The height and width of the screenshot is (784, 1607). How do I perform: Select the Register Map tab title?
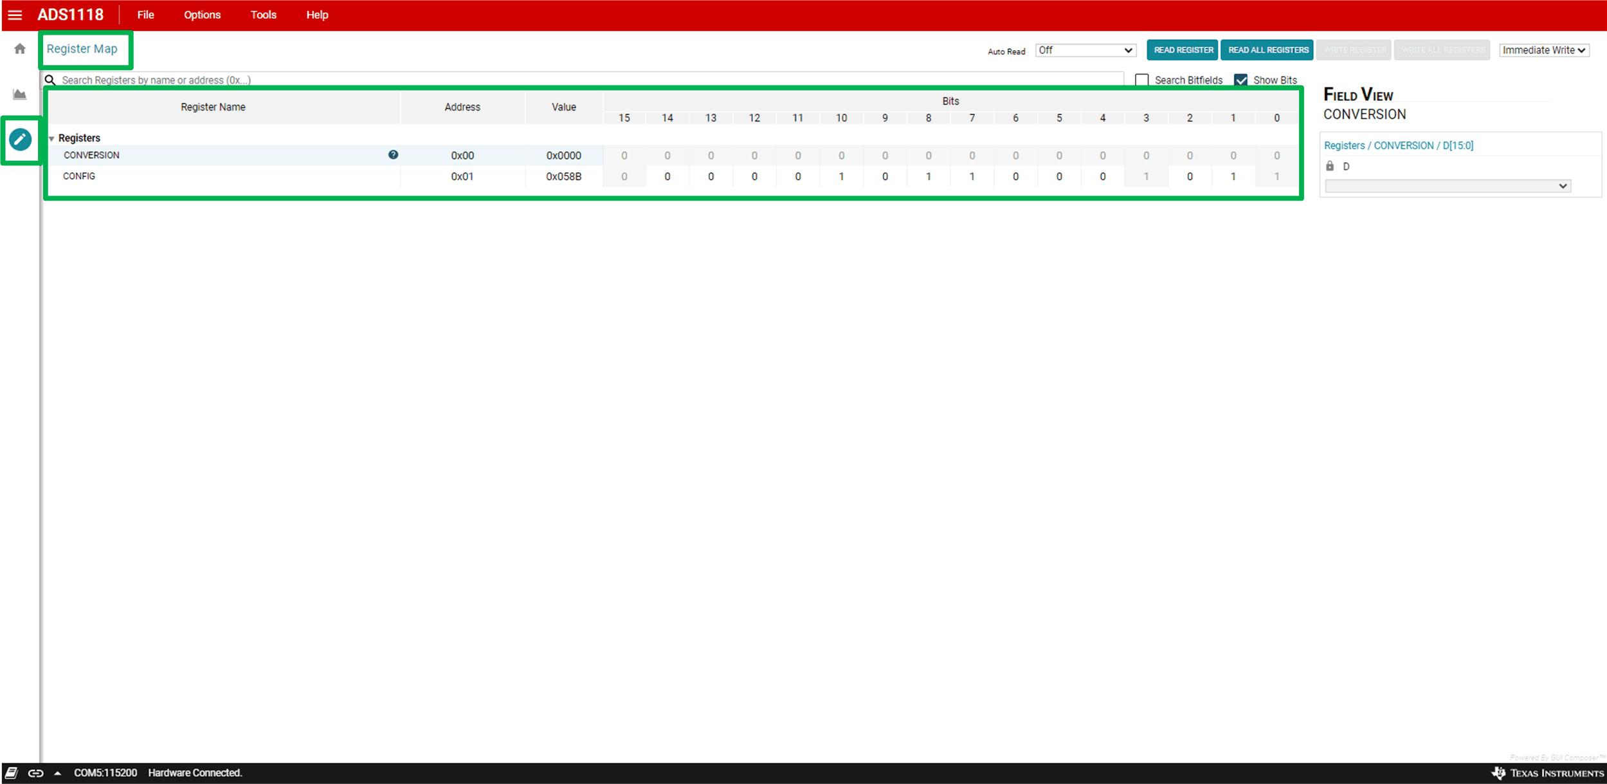click(x=82, y=49)
